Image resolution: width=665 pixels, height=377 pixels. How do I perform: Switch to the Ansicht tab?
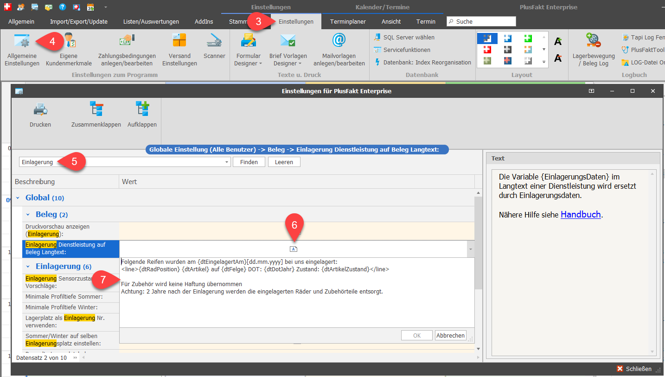click(x=391, y=21)
